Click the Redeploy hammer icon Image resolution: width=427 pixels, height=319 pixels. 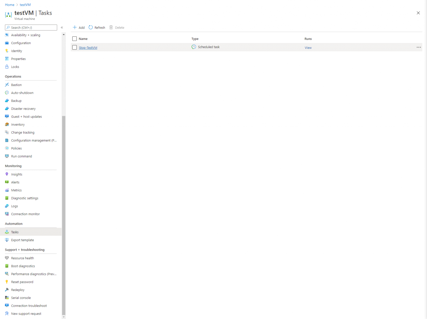click(7, 290)
